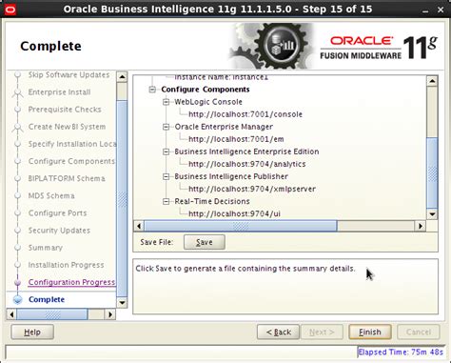Click the Create New BI System step

[x=67, y=127]
